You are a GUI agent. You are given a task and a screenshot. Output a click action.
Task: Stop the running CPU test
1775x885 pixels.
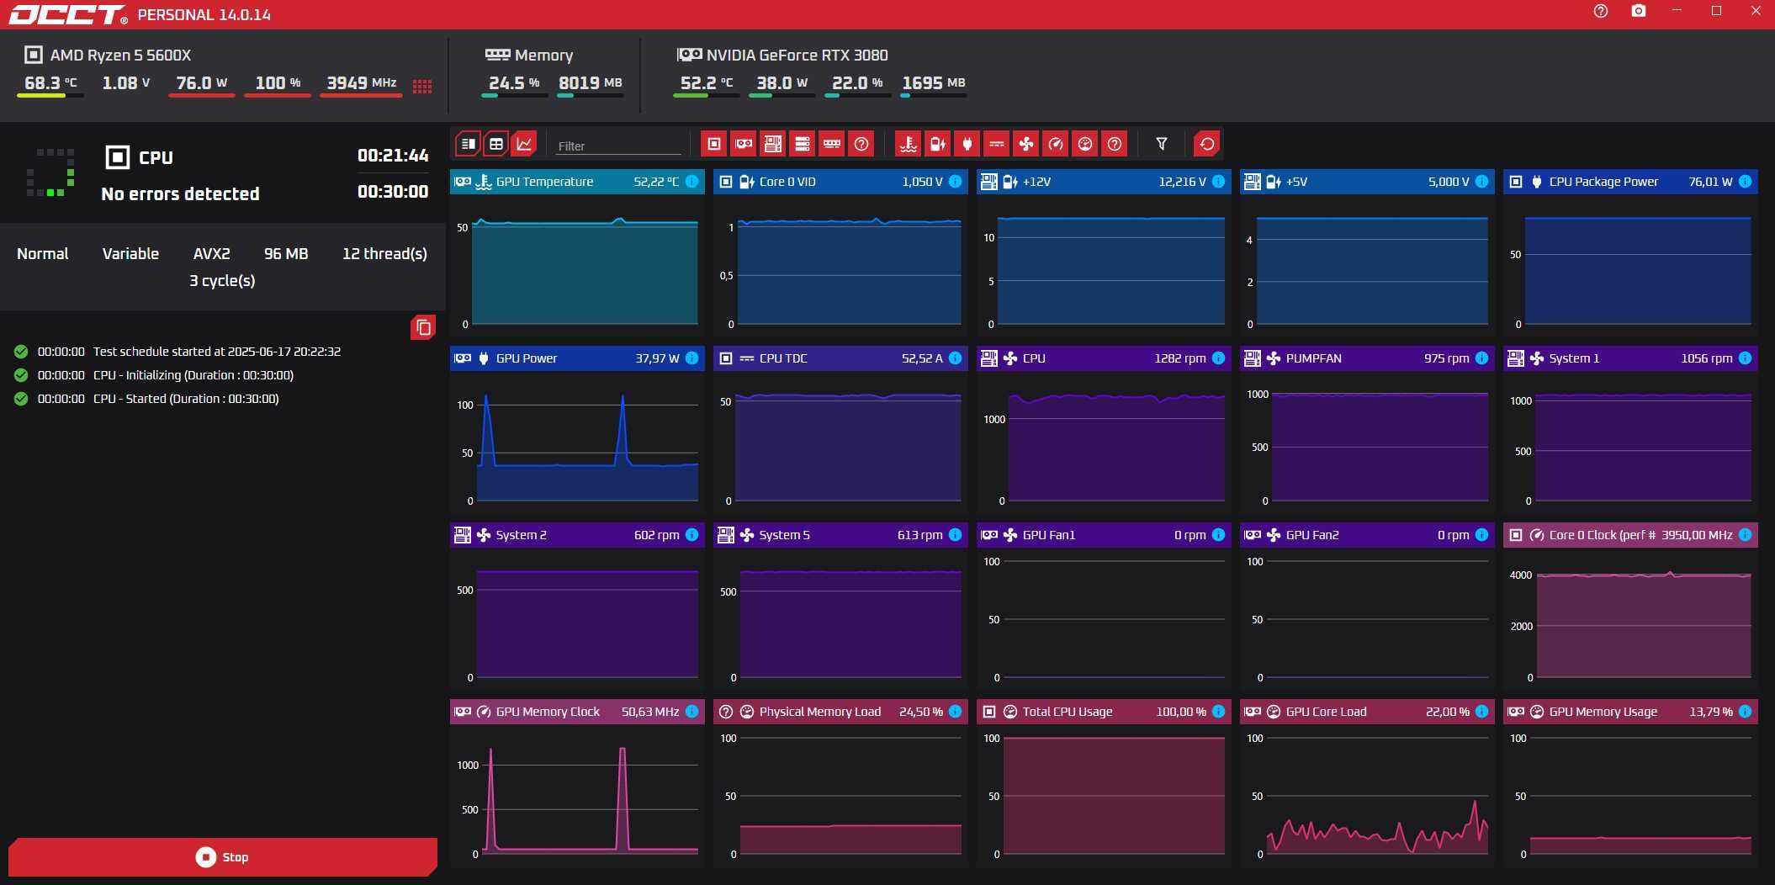coord(223,856)
